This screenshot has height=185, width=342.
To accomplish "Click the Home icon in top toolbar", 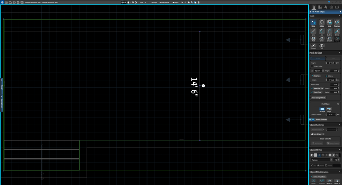I will coord(6,2).
